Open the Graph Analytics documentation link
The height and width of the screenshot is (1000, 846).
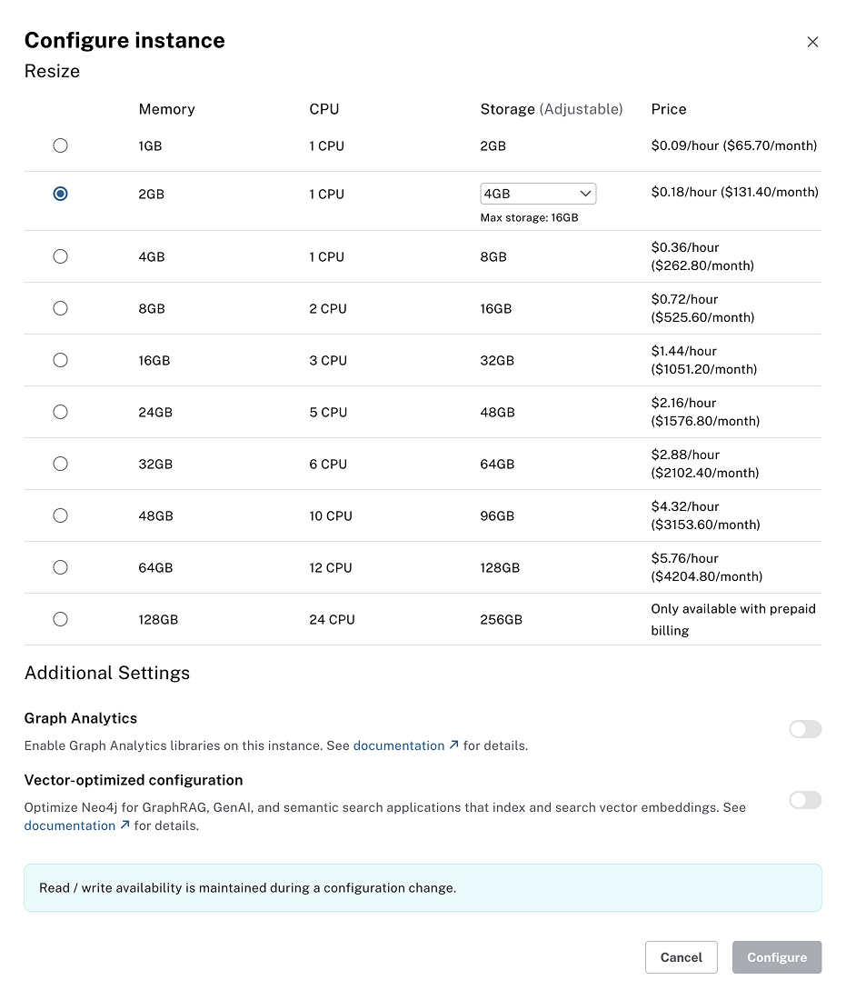coord(398,745)
